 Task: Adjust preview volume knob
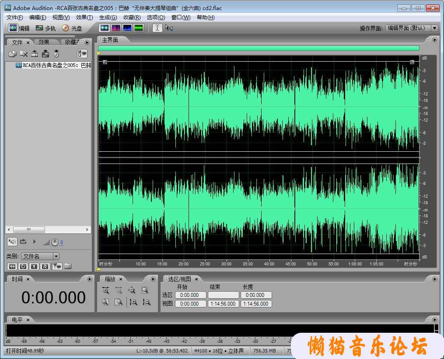[x=55, y=242]
